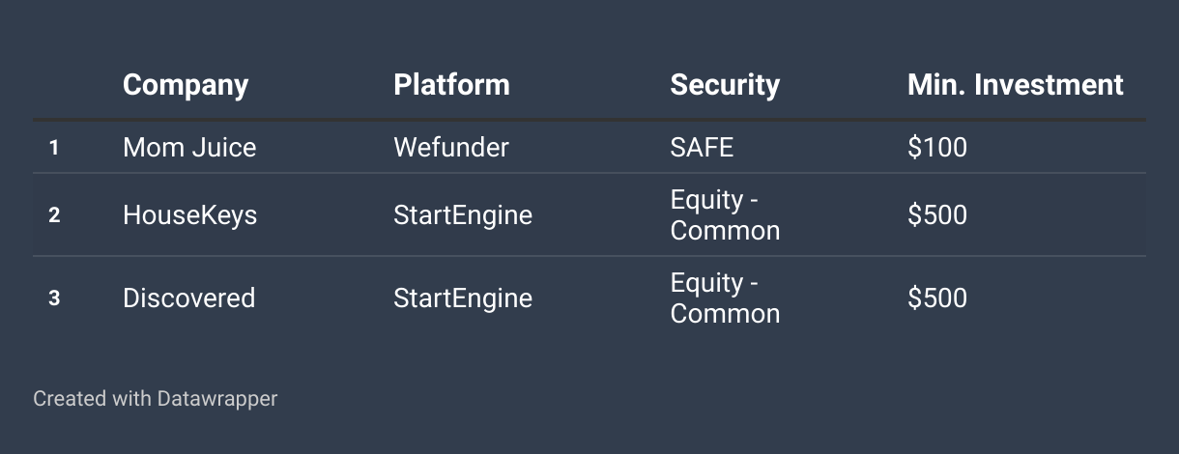Click StartEngine in the Discovered row

463,298
